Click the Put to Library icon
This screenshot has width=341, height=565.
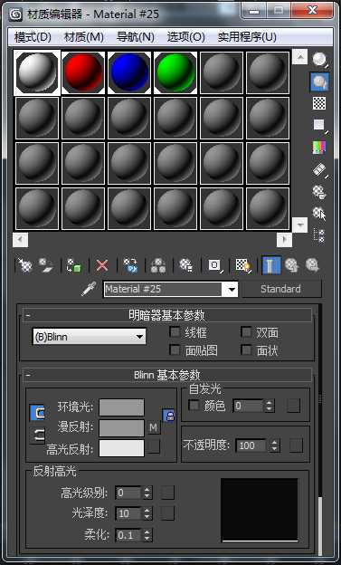(185, 265)
